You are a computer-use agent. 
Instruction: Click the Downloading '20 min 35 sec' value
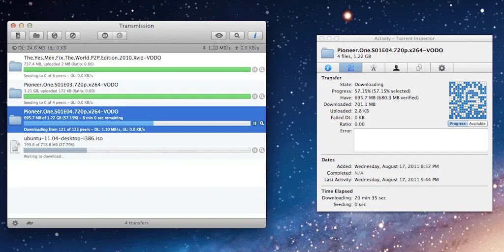tap(370, 198)
